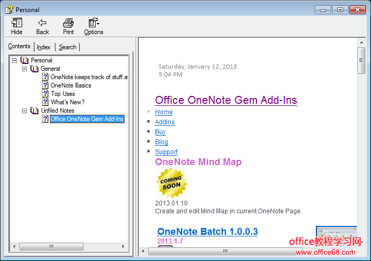Screen dimensions: 371x261
Task: Click the content pane's scroll-up arrow
Action: point(362,42)
